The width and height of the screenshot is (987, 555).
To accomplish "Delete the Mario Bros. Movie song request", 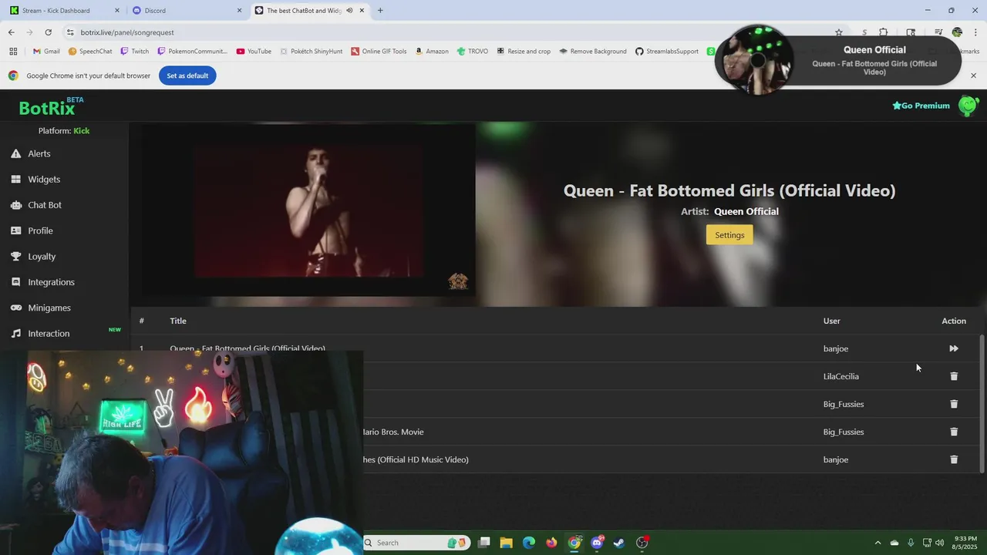I will pyautogui.click(x=954, y=432).
